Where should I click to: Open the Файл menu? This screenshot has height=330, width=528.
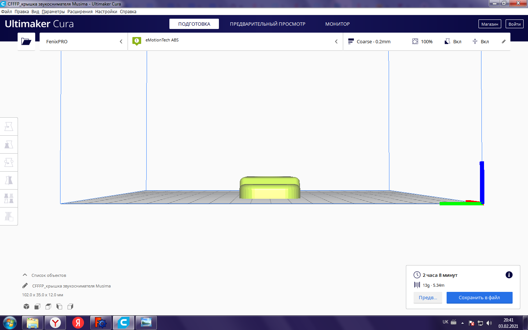[x=7, y=12]
